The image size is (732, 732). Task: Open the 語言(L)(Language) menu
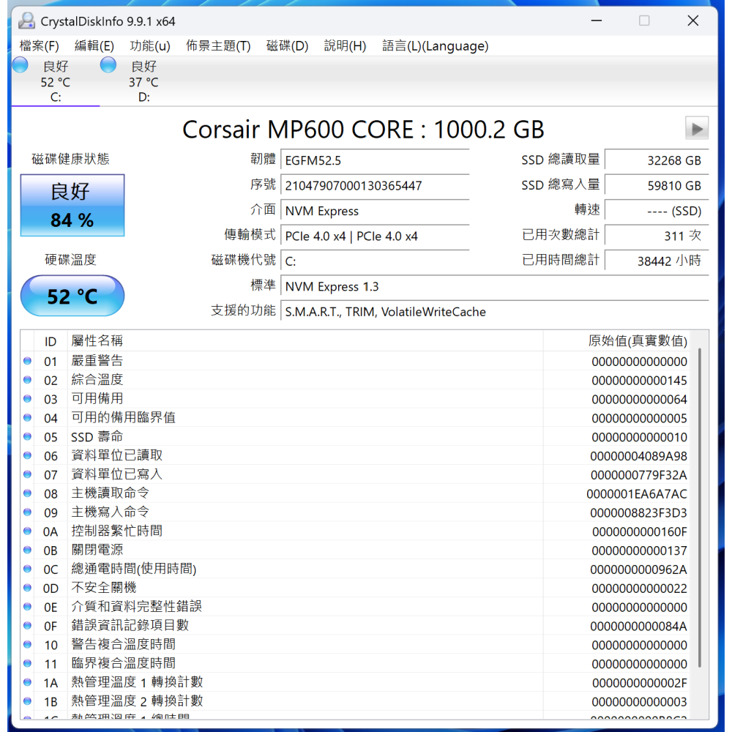pyautogui.click(x=435, y=45)
